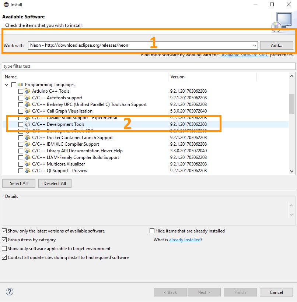The image size is (297, 302).
Task: Click the C/C++ Multicore Visualizer plugin icon
Action: coord(27,164)
